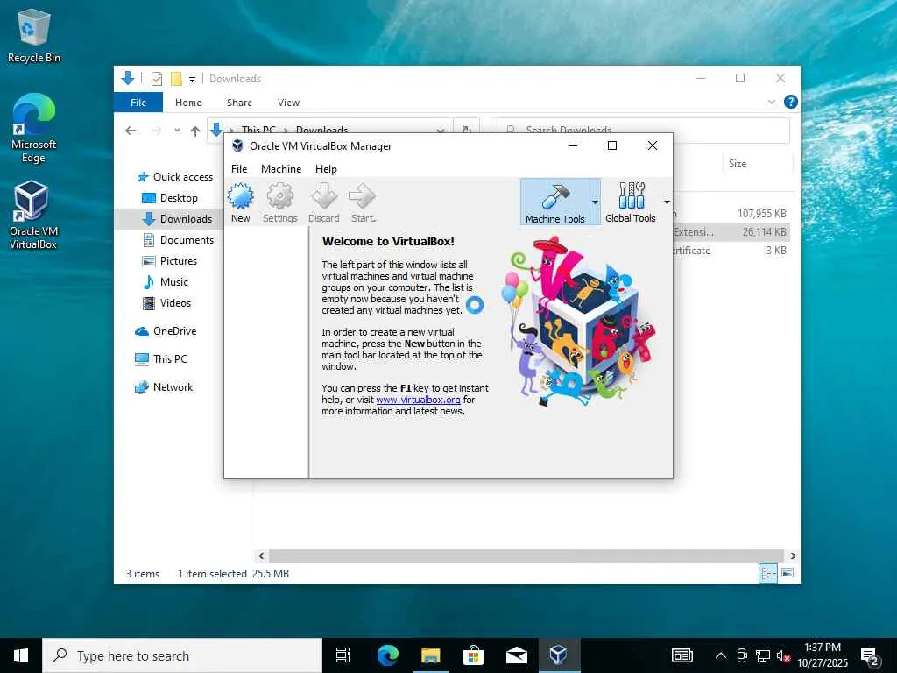The image size is (897, 673).
Task: Click the Explorer horizontal scrollbar
Action: coord(526,556)
